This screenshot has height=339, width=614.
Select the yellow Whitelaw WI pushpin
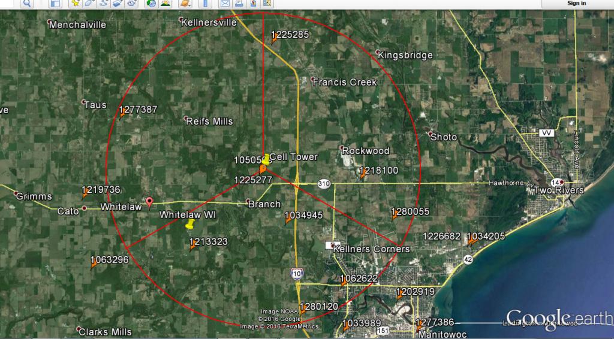190,225
